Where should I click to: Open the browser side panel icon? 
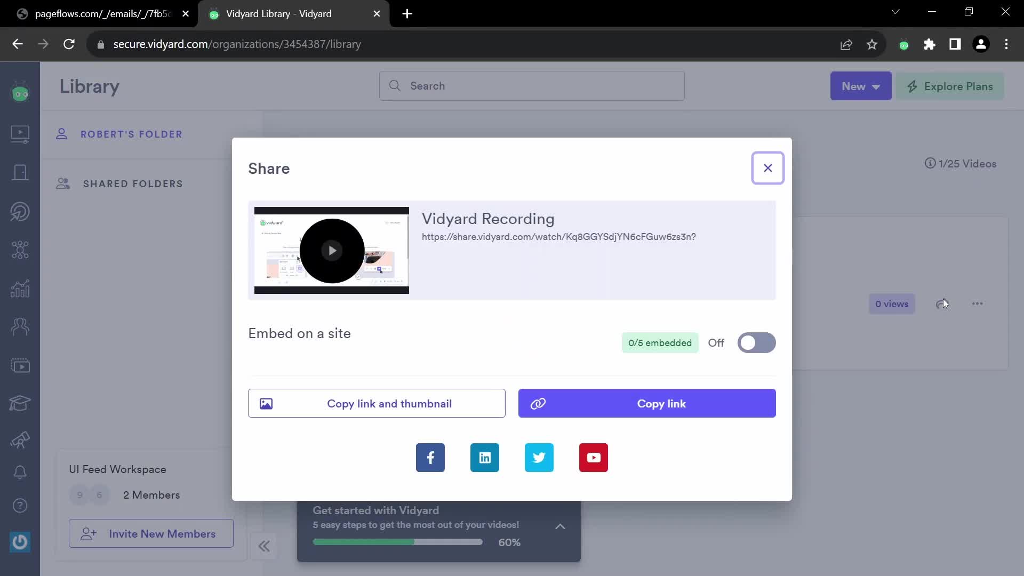tap(955, 44)
